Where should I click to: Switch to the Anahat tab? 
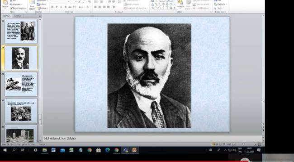pyautogui.click(x=18, y=16)
